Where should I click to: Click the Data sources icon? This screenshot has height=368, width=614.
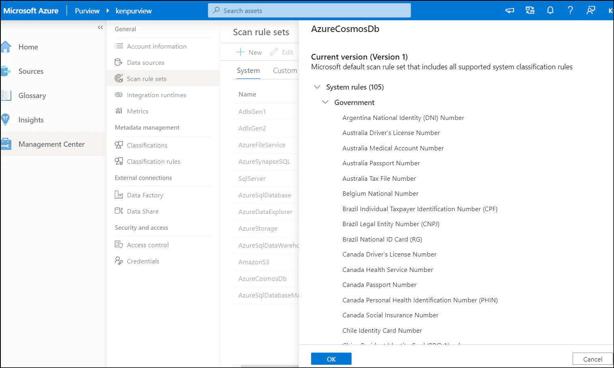(119, 62)
